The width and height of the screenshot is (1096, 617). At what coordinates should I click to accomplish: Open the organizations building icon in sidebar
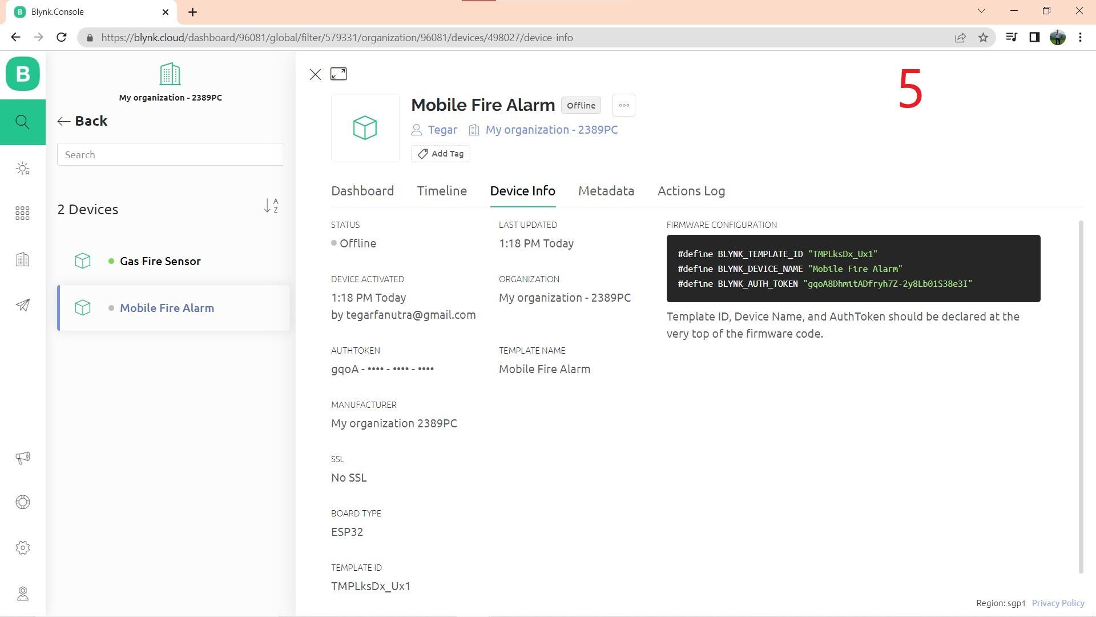pyautogui.click(x=22, y=259)
